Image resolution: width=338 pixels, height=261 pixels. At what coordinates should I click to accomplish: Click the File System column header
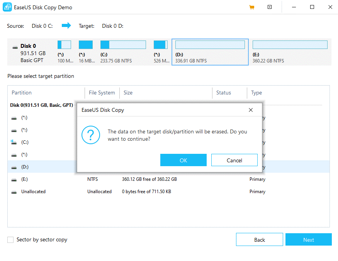[x=102, y=93]
